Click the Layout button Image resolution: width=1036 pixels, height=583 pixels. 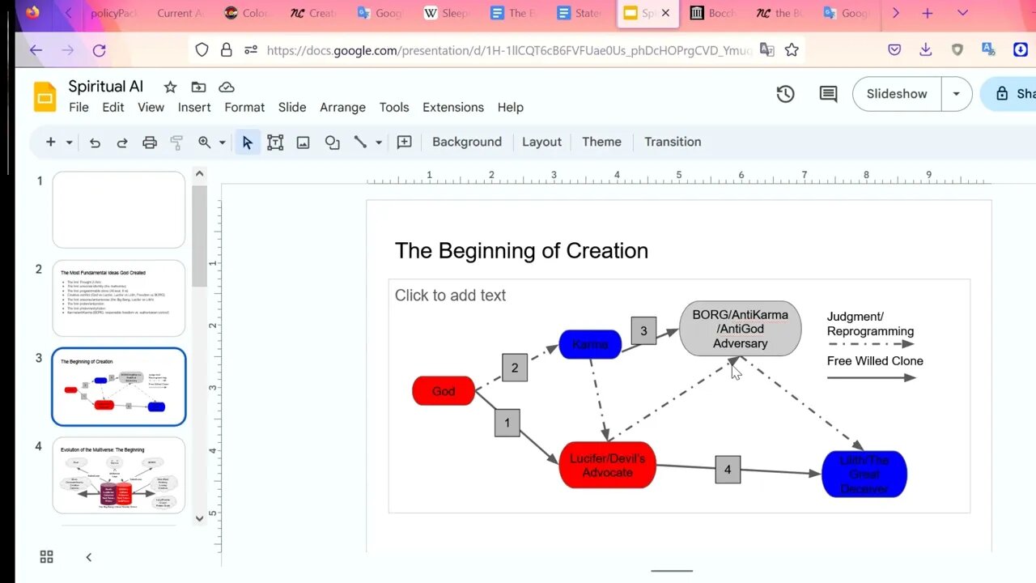pyautogui.click(x=541, y=142)
